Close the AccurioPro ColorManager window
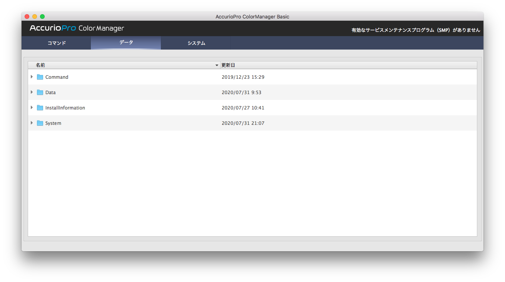This screenshot has height=282, width=505. (x=27, y=17)
